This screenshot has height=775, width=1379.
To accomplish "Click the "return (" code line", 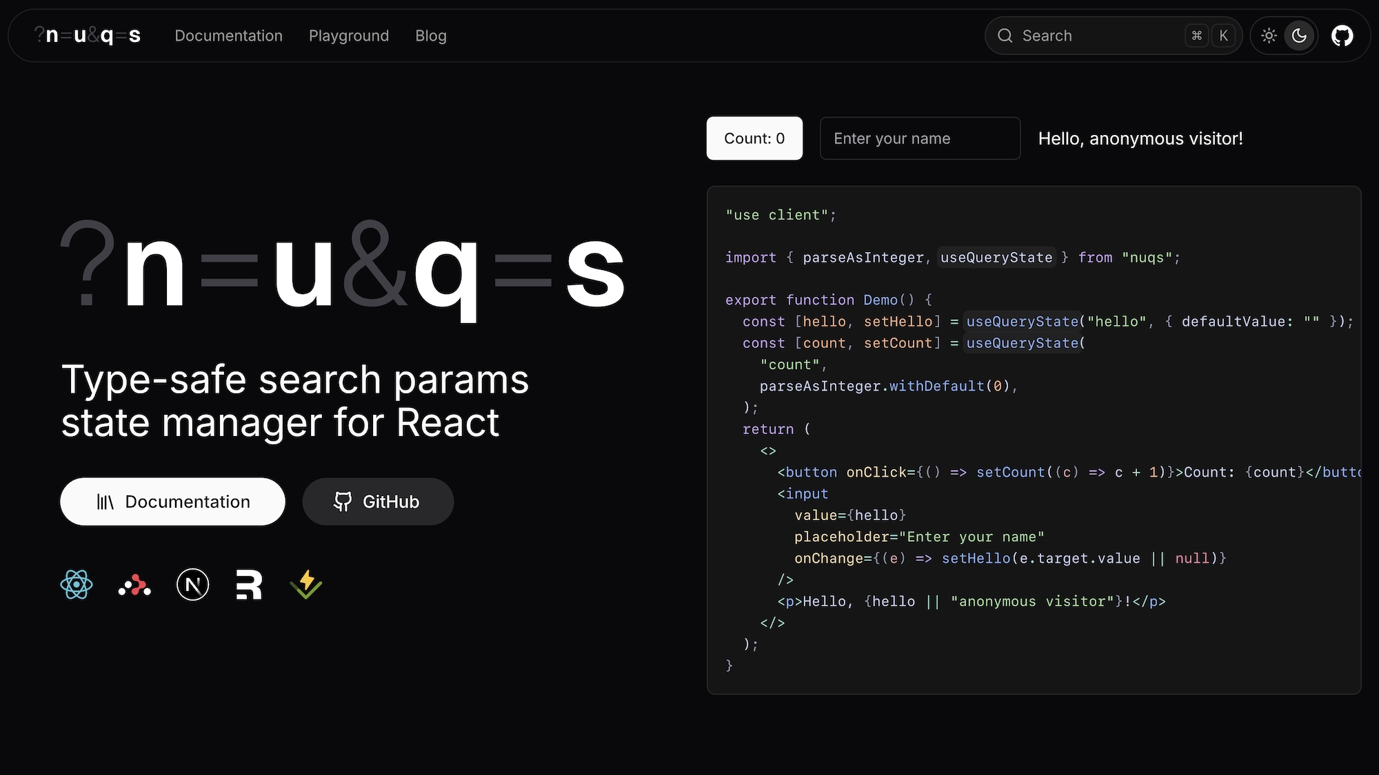I will click(777, 429).
